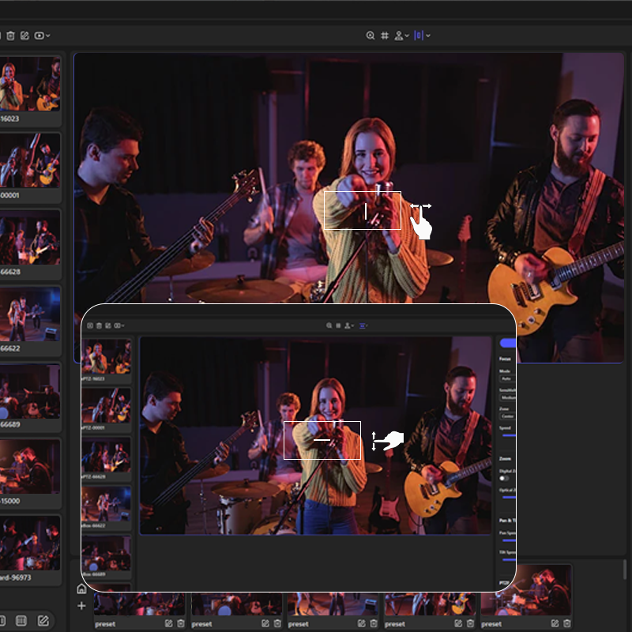Click the plus icon left of the preset row

click(x=81, y=606)
